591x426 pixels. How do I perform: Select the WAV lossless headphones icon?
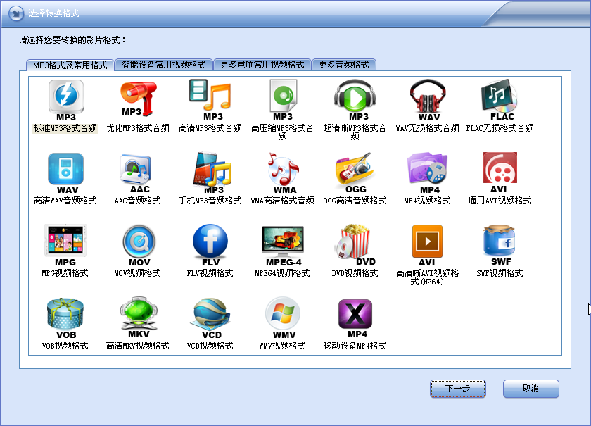click(428, 97)
